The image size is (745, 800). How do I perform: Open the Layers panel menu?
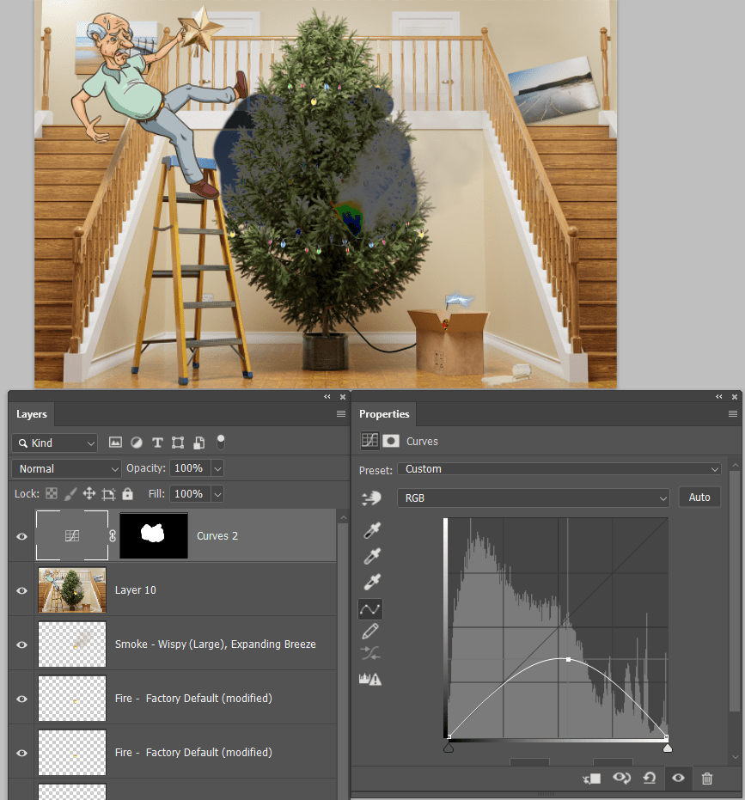(x=340, y=413)
